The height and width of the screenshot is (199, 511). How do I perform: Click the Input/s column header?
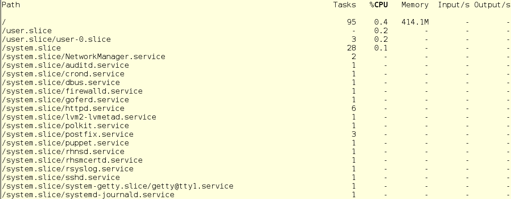pyautogui.click(x=454, y=5)
